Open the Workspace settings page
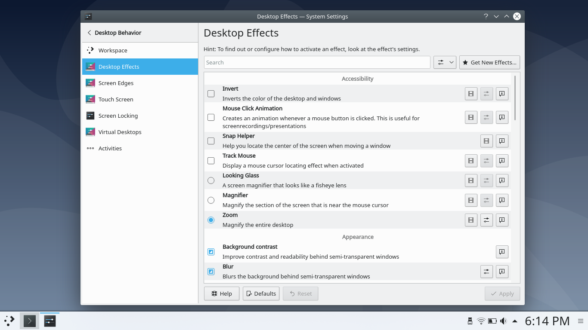Image resolution: width=588 pixels, height=330 pixels. pos(140,50)
